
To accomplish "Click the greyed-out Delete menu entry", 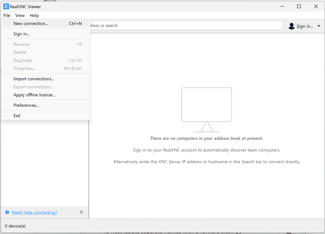I will [45, 52].
